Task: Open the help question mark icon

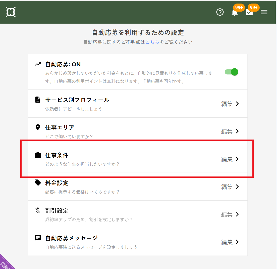Action: pos(220,12)
